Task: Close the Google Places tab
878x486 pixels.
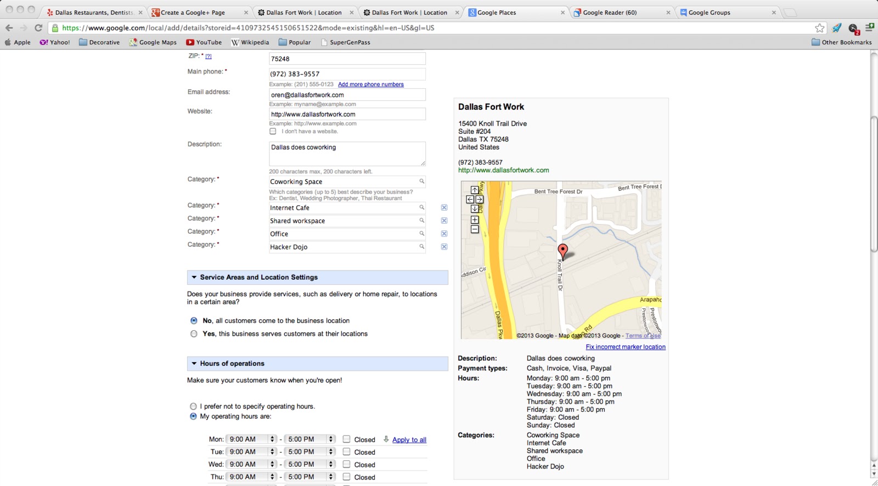Action: pyautogui.click(x=562, y=13)
